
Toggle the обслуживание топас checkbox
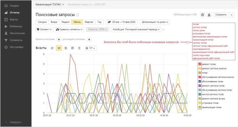(200, 81)
